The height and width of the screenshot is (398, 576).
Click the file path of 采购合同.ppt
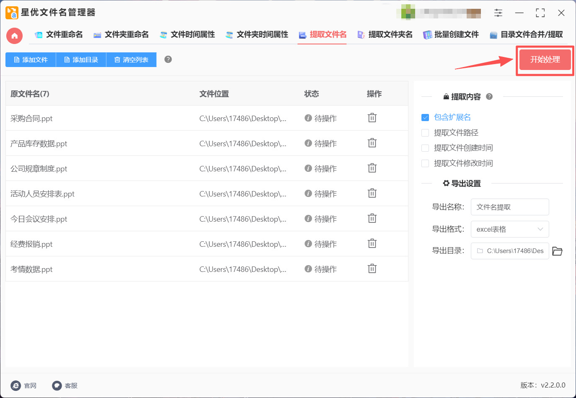[x=243, y=119]
